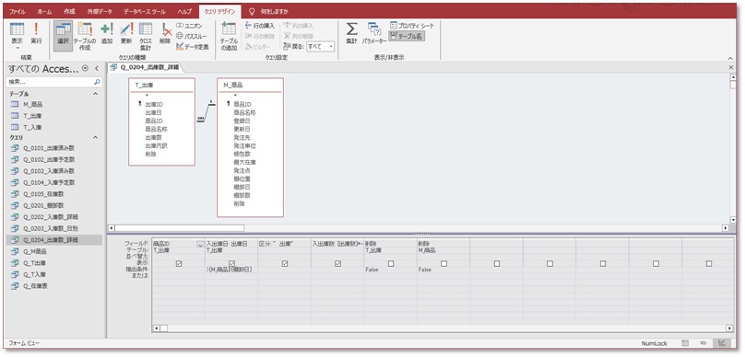Screen dimensions: 745x357
Task: Switch to Design view from the status bar
Action: 722,343
